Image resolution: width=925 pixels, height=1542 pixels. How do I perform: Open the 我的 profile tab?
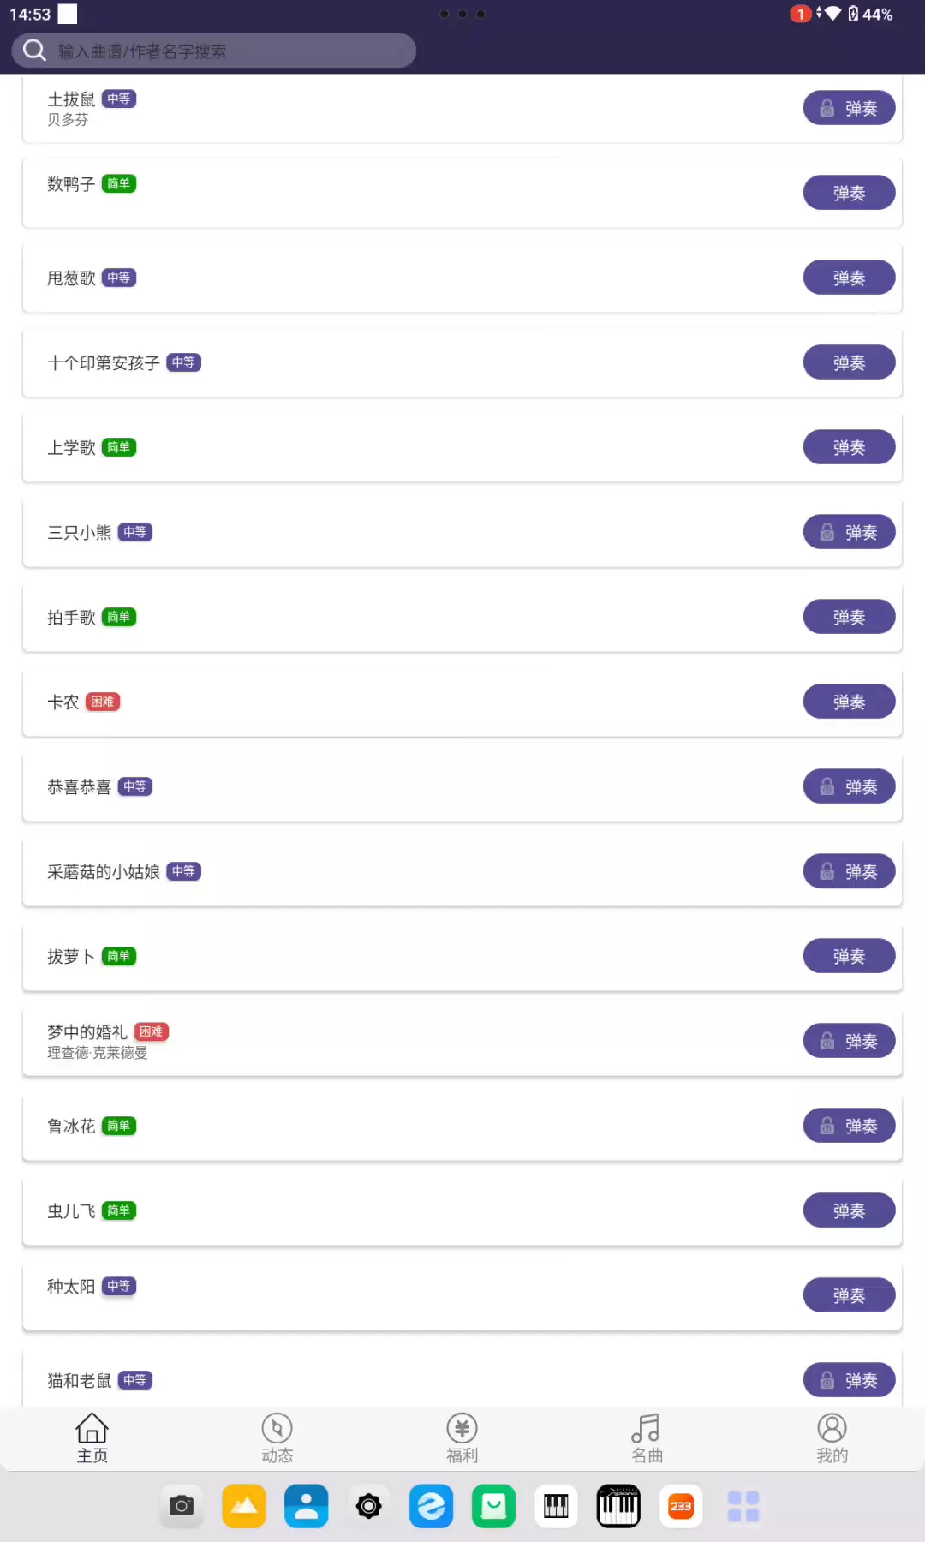(x=832, y=1438)
